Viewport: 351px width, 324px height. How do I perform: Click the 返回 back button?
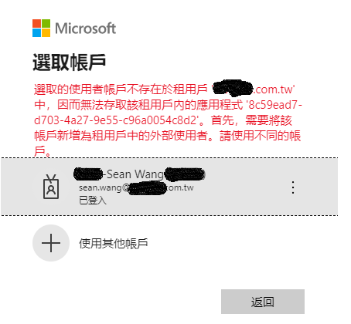tap(263, 302)
